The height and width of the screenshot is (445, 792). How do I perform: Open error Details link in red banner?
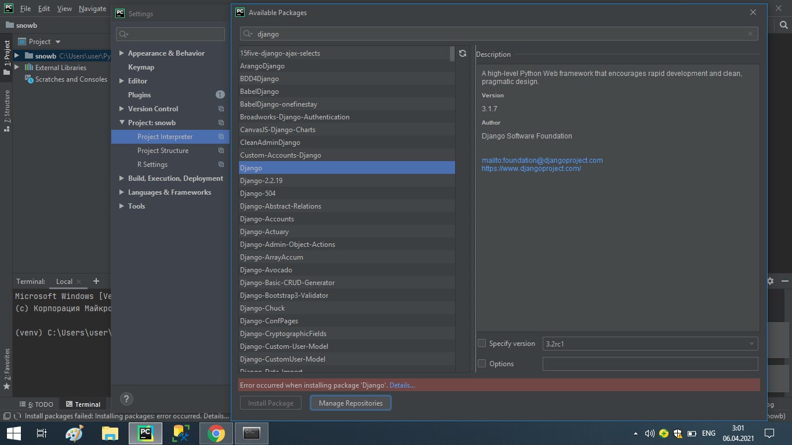point(402,385)
